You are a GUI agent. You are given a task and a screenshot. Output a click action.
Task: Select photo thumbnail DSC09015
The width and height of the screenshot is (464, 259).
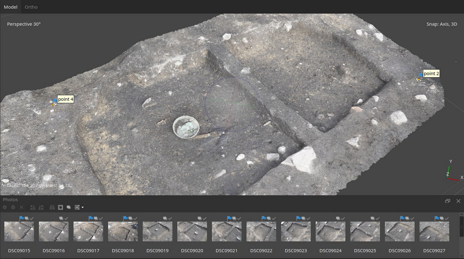19,232
